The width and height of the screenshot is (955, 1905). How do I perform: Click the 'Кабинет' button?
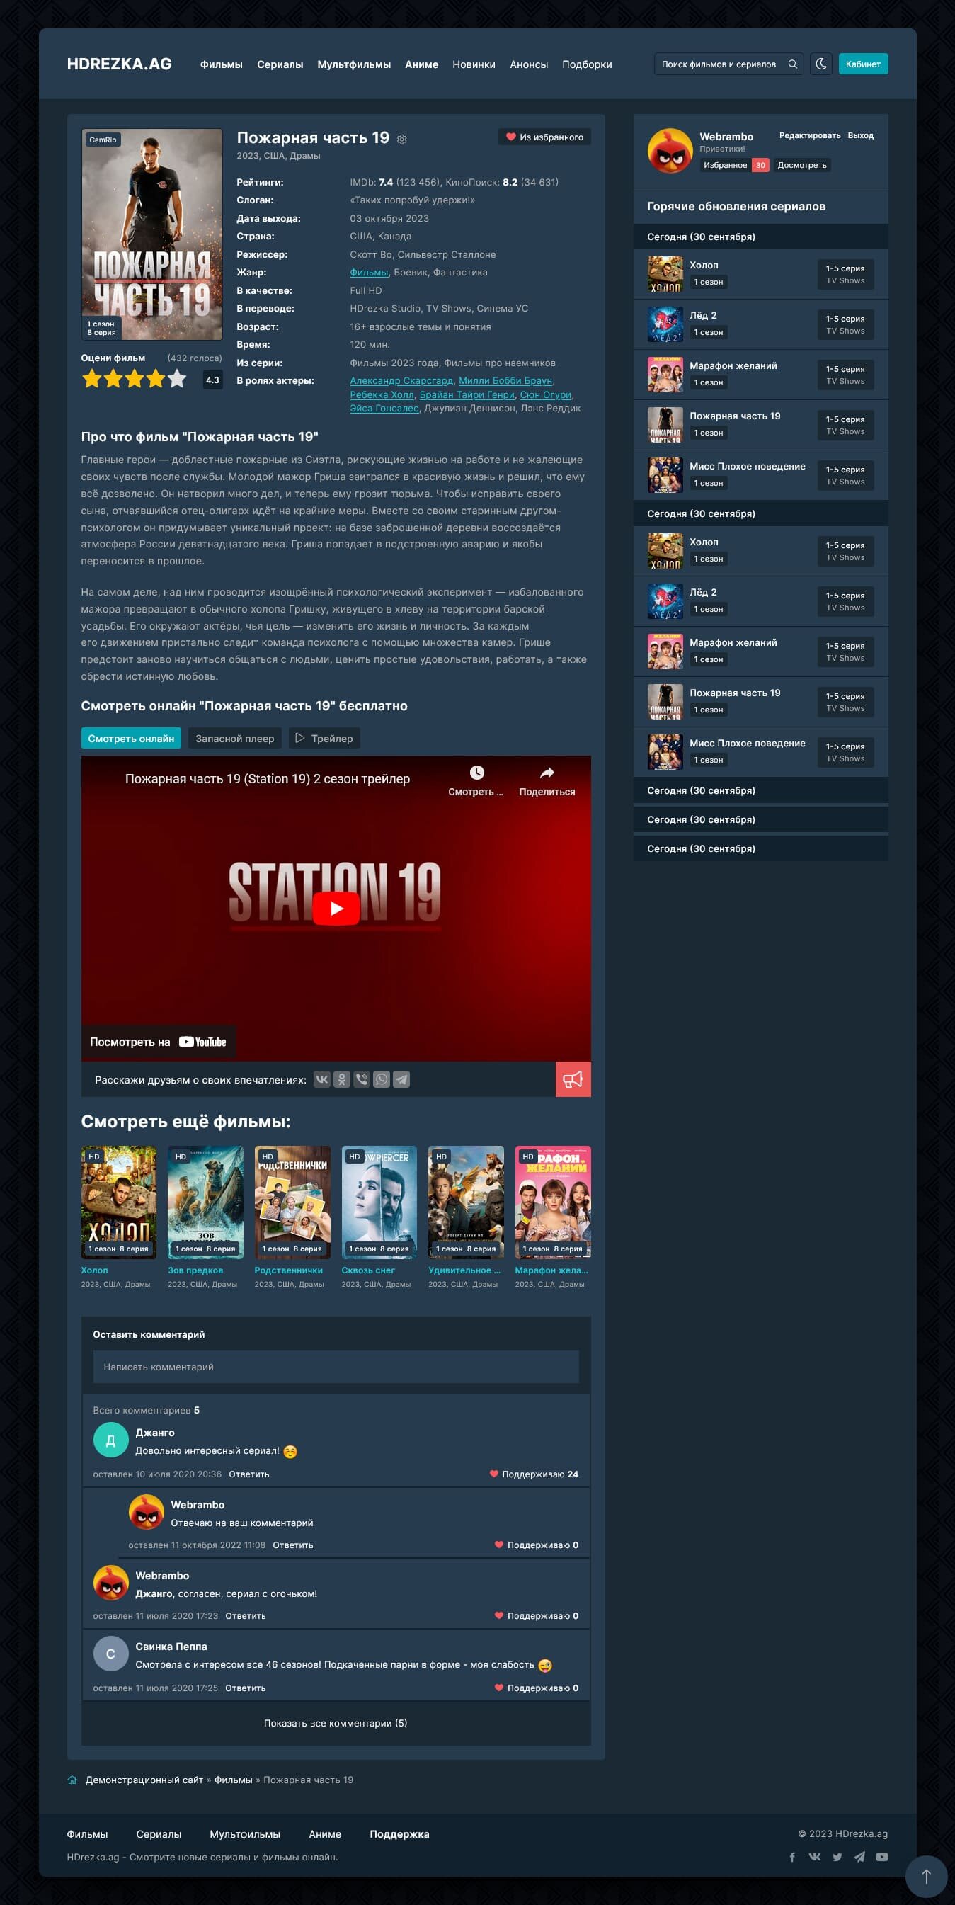(862, 64)
